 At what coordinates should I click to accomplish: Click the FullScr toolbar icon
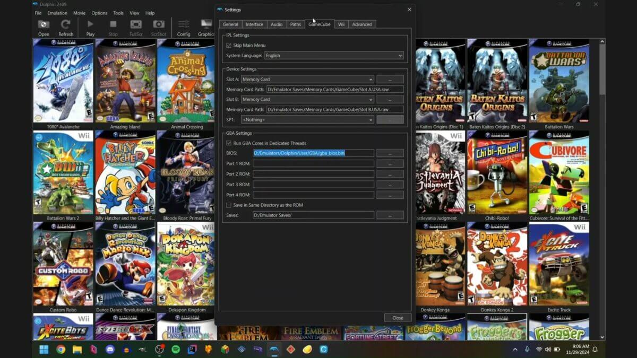point(136,25)
